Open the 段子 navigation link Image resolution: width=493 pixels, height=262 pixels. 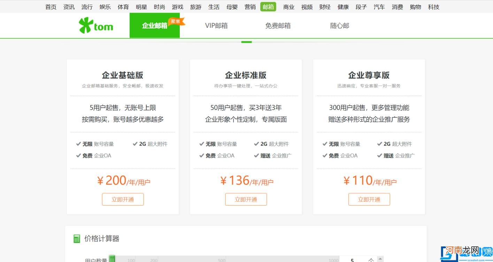(361, 7)
